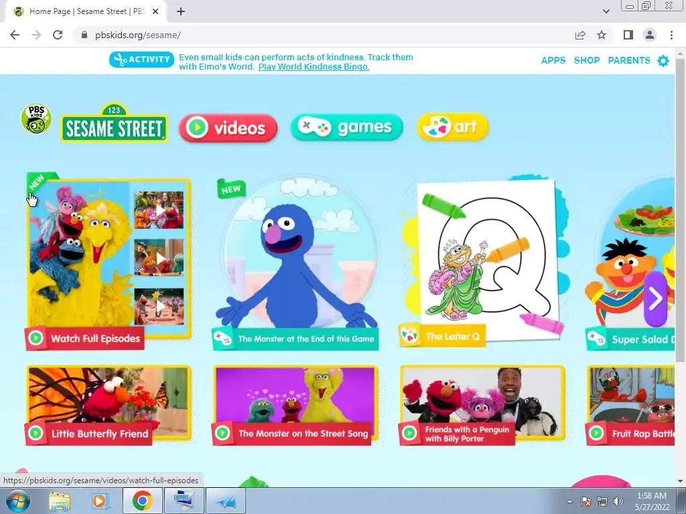Click play icon on Little Butterfly Friend

pos(36,433)
